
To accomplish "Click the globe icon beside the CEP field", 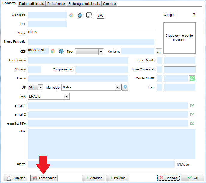I will point(61,51).
